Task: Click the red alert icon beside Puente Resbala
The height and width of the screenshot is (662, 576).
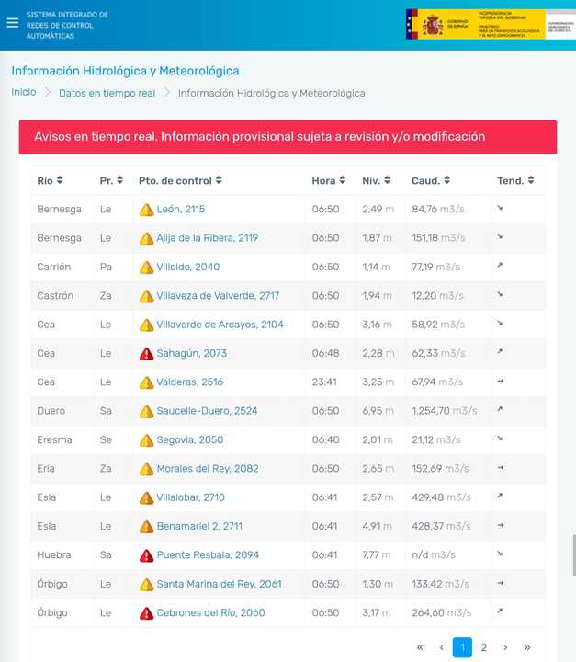Action: click(x=146, y=555)
